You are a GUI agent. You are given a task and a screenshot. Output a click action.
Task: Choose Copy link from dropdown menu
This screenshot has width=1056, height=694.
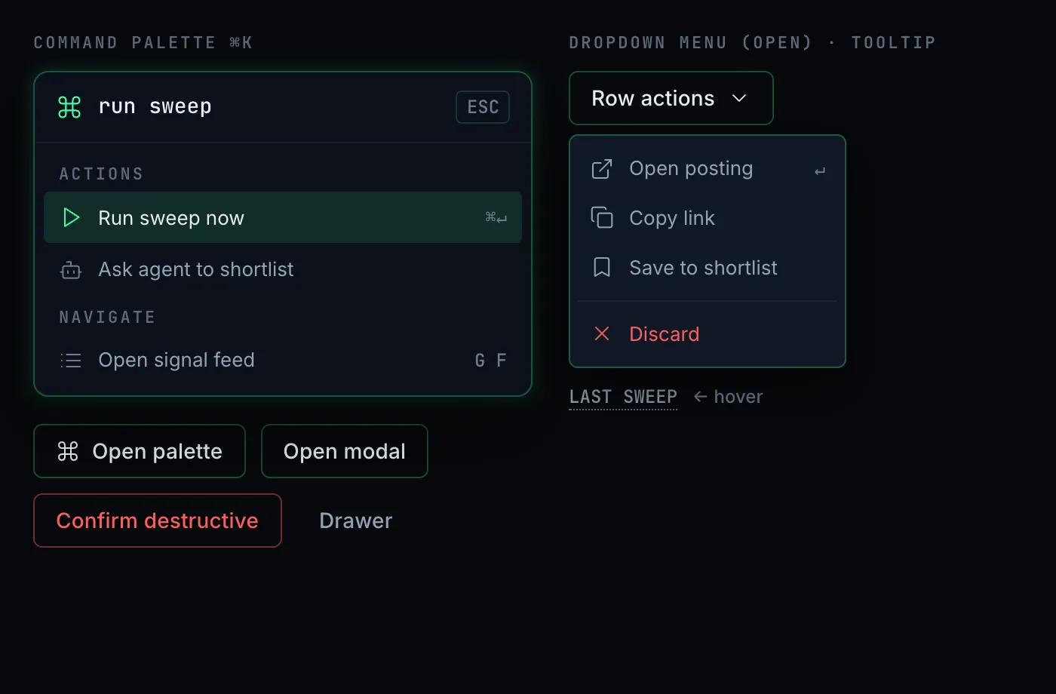[708, 218]
